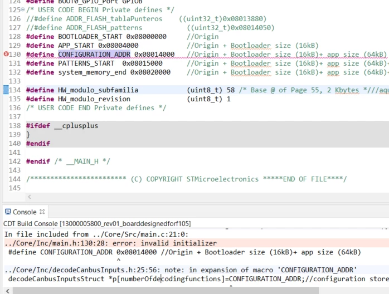This screenshot has height=294, width=389.
Task: Click '#endif /* __MAIN_H */' on line 142
Action: point(68,161)
